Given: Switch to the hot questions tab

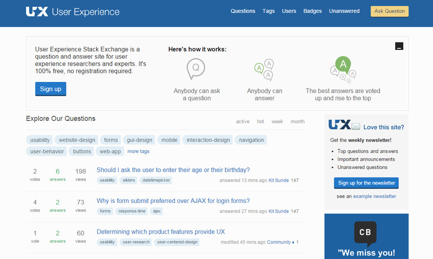Looking at the screenshot, I should pyautogui.click(x=260, y=121).
